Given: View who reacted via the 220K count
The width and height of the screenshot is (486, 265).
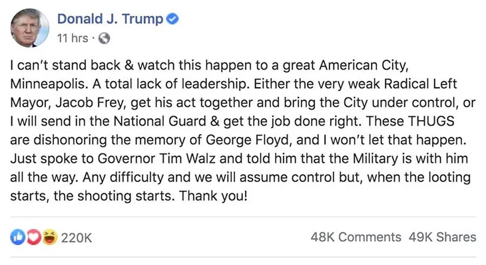Looking at the screenshot, I should [77, 238].
